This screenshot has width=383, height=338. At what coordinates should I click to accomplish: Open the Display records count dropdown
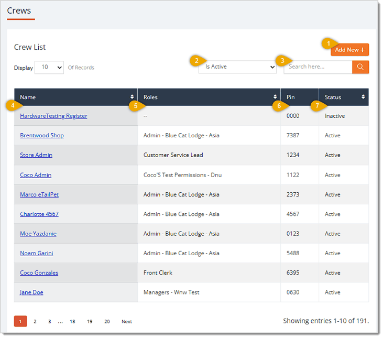(x=49, y=68)
